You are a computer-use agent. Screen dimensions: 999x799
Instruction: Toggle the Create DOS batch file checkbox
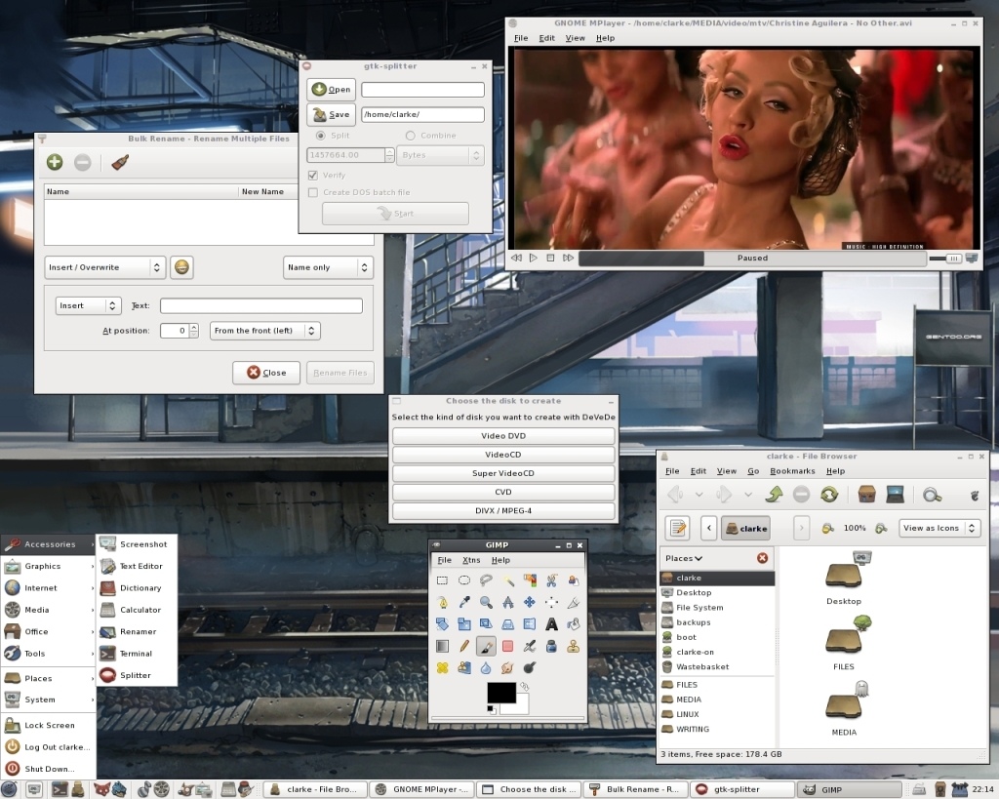[x=313, y=192]
